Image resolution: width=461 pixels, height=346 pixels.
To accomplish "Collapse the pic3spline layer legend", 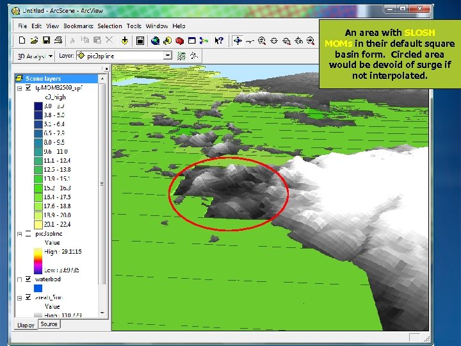I will pyautogui.click(x=19, y=235).
